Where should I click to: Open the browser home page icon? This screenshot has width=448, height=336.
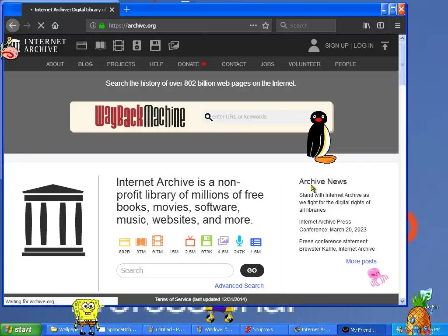[x=55, y=25]
